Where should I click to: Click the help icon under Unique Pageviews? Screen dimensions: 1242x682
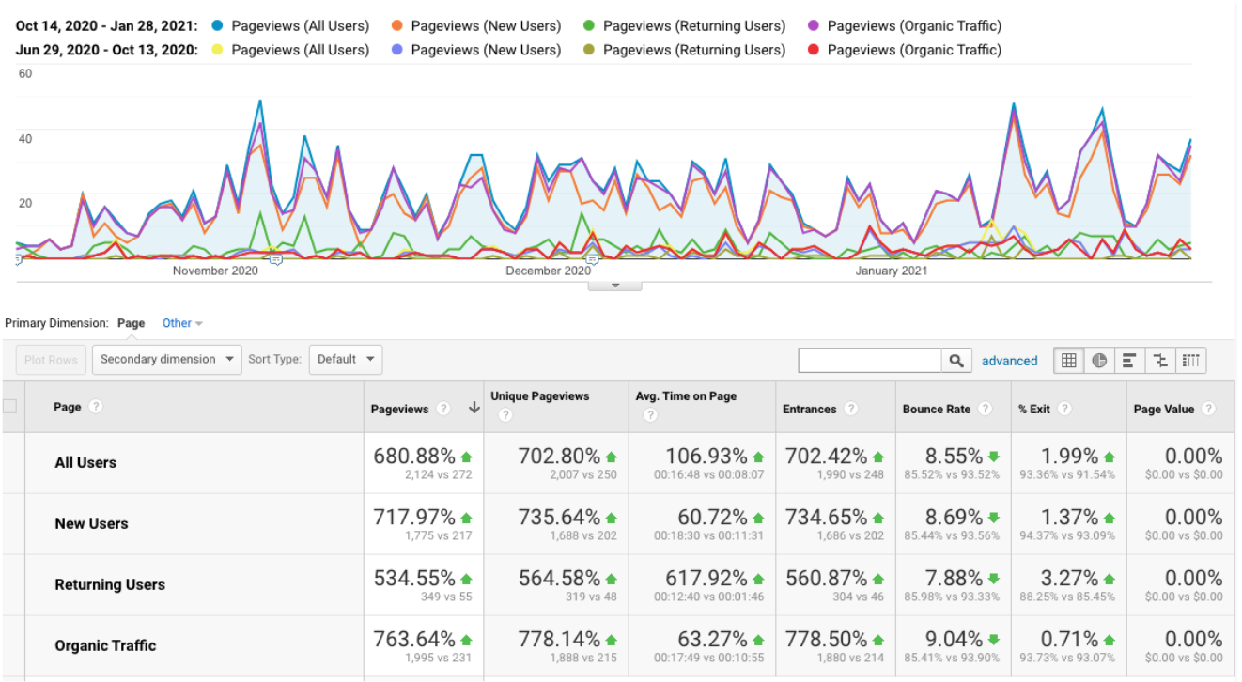505,415
